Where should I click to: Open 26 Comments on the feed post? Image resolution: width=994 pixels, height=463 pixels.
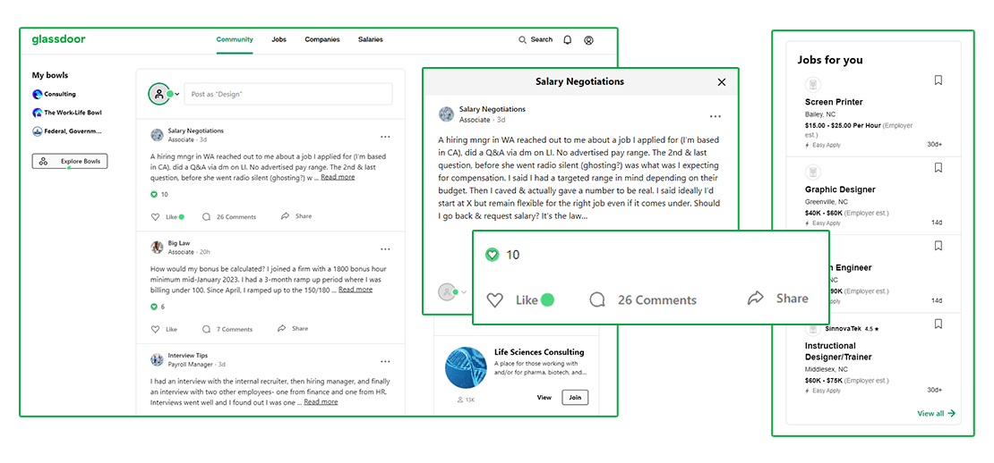(x=229, y=217)
